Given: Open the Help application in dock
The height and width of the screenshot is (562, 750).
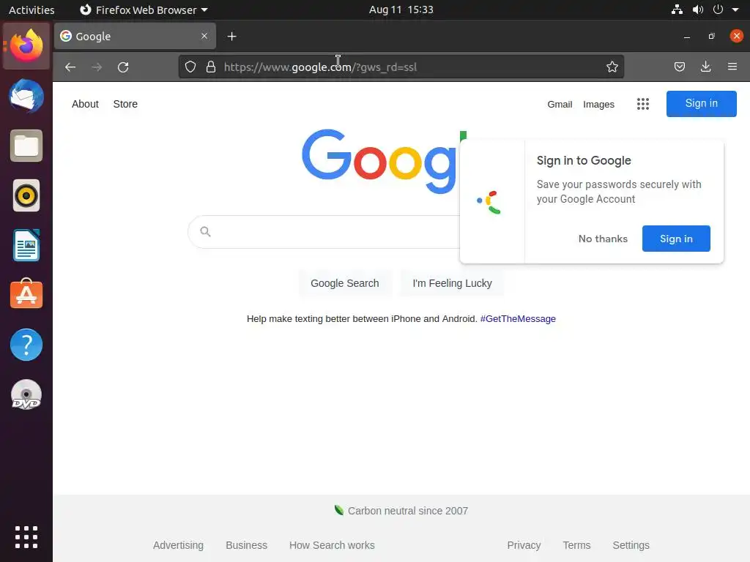Looking at the screenshot, I should pyautogui.click(x=26, y=345).
